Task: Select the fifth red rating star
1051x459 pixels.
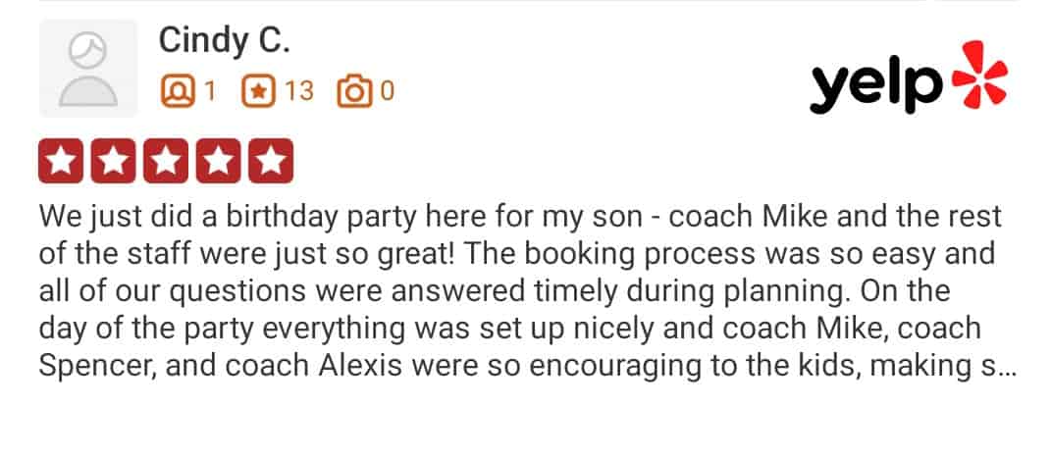Action: pyautogui.click(x=271, y=161)
